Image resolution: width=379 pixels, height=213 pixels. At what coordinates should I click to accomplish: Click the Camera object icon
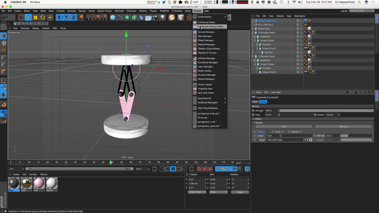point(156,17)
